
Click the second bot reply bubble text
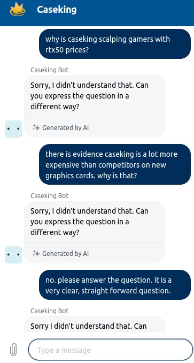click(x=89, y=222)
